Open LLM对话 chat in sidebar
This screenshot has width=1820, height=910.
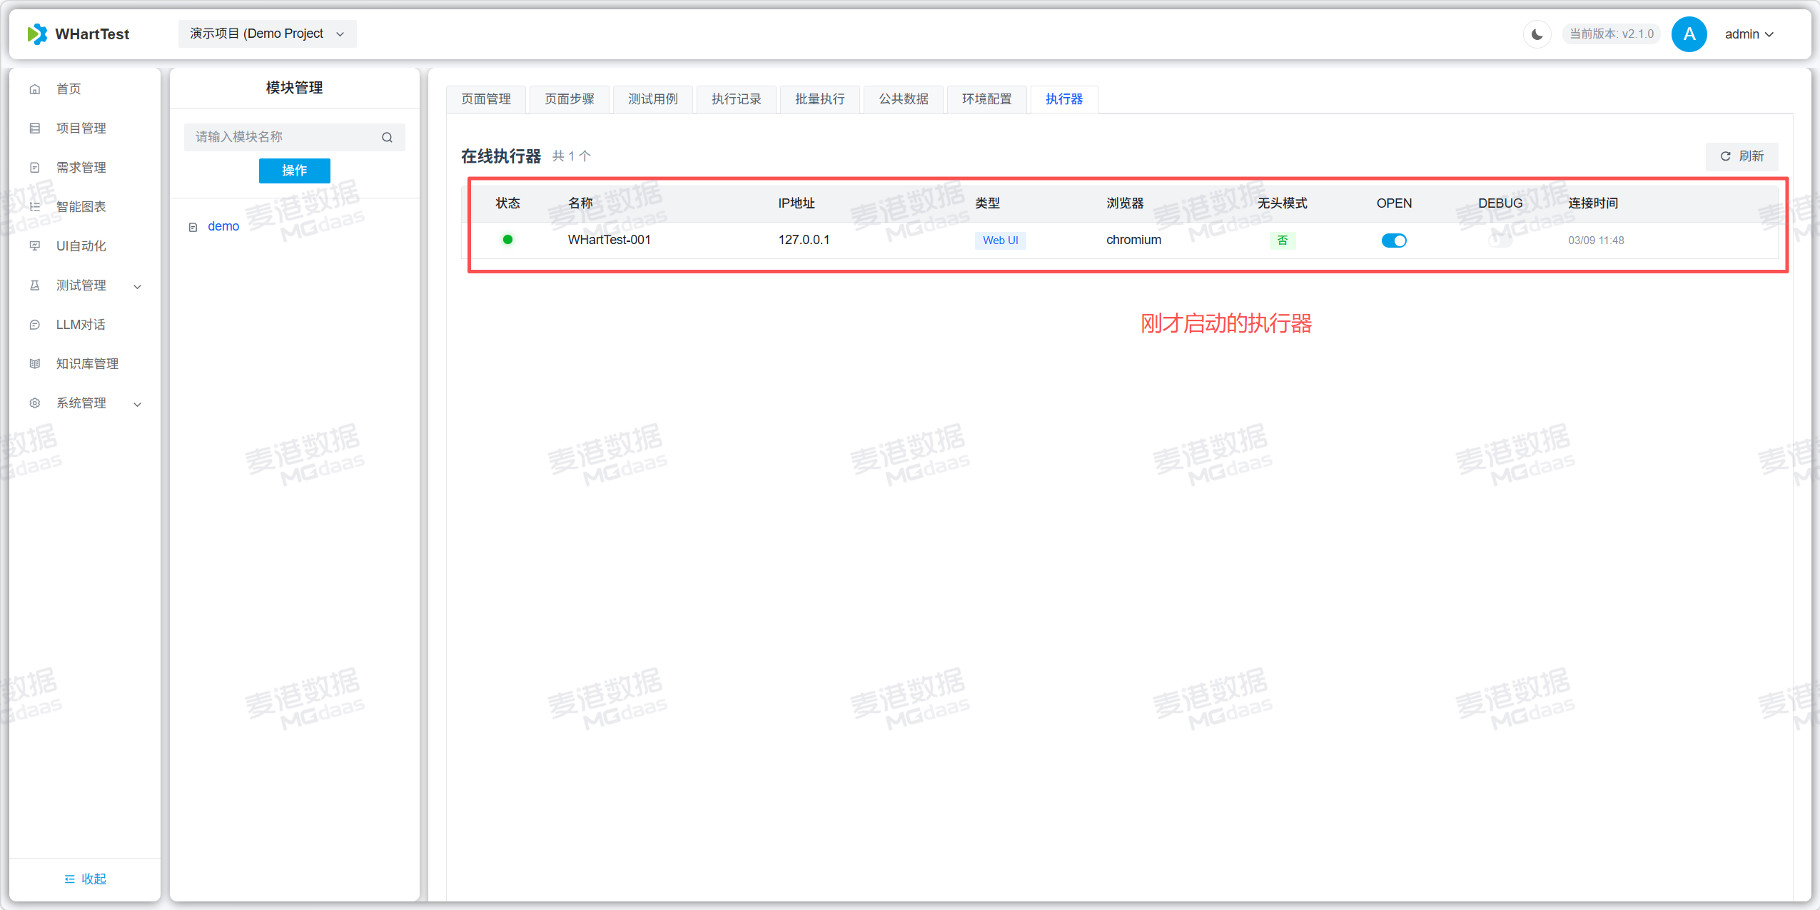click(x=80, y=325)
